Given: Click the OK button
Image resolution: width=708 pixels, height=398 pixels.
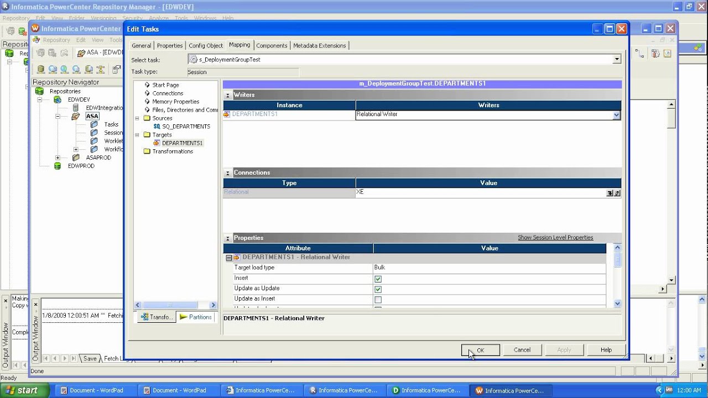Looking at the screenshot, I should (481, 350).
